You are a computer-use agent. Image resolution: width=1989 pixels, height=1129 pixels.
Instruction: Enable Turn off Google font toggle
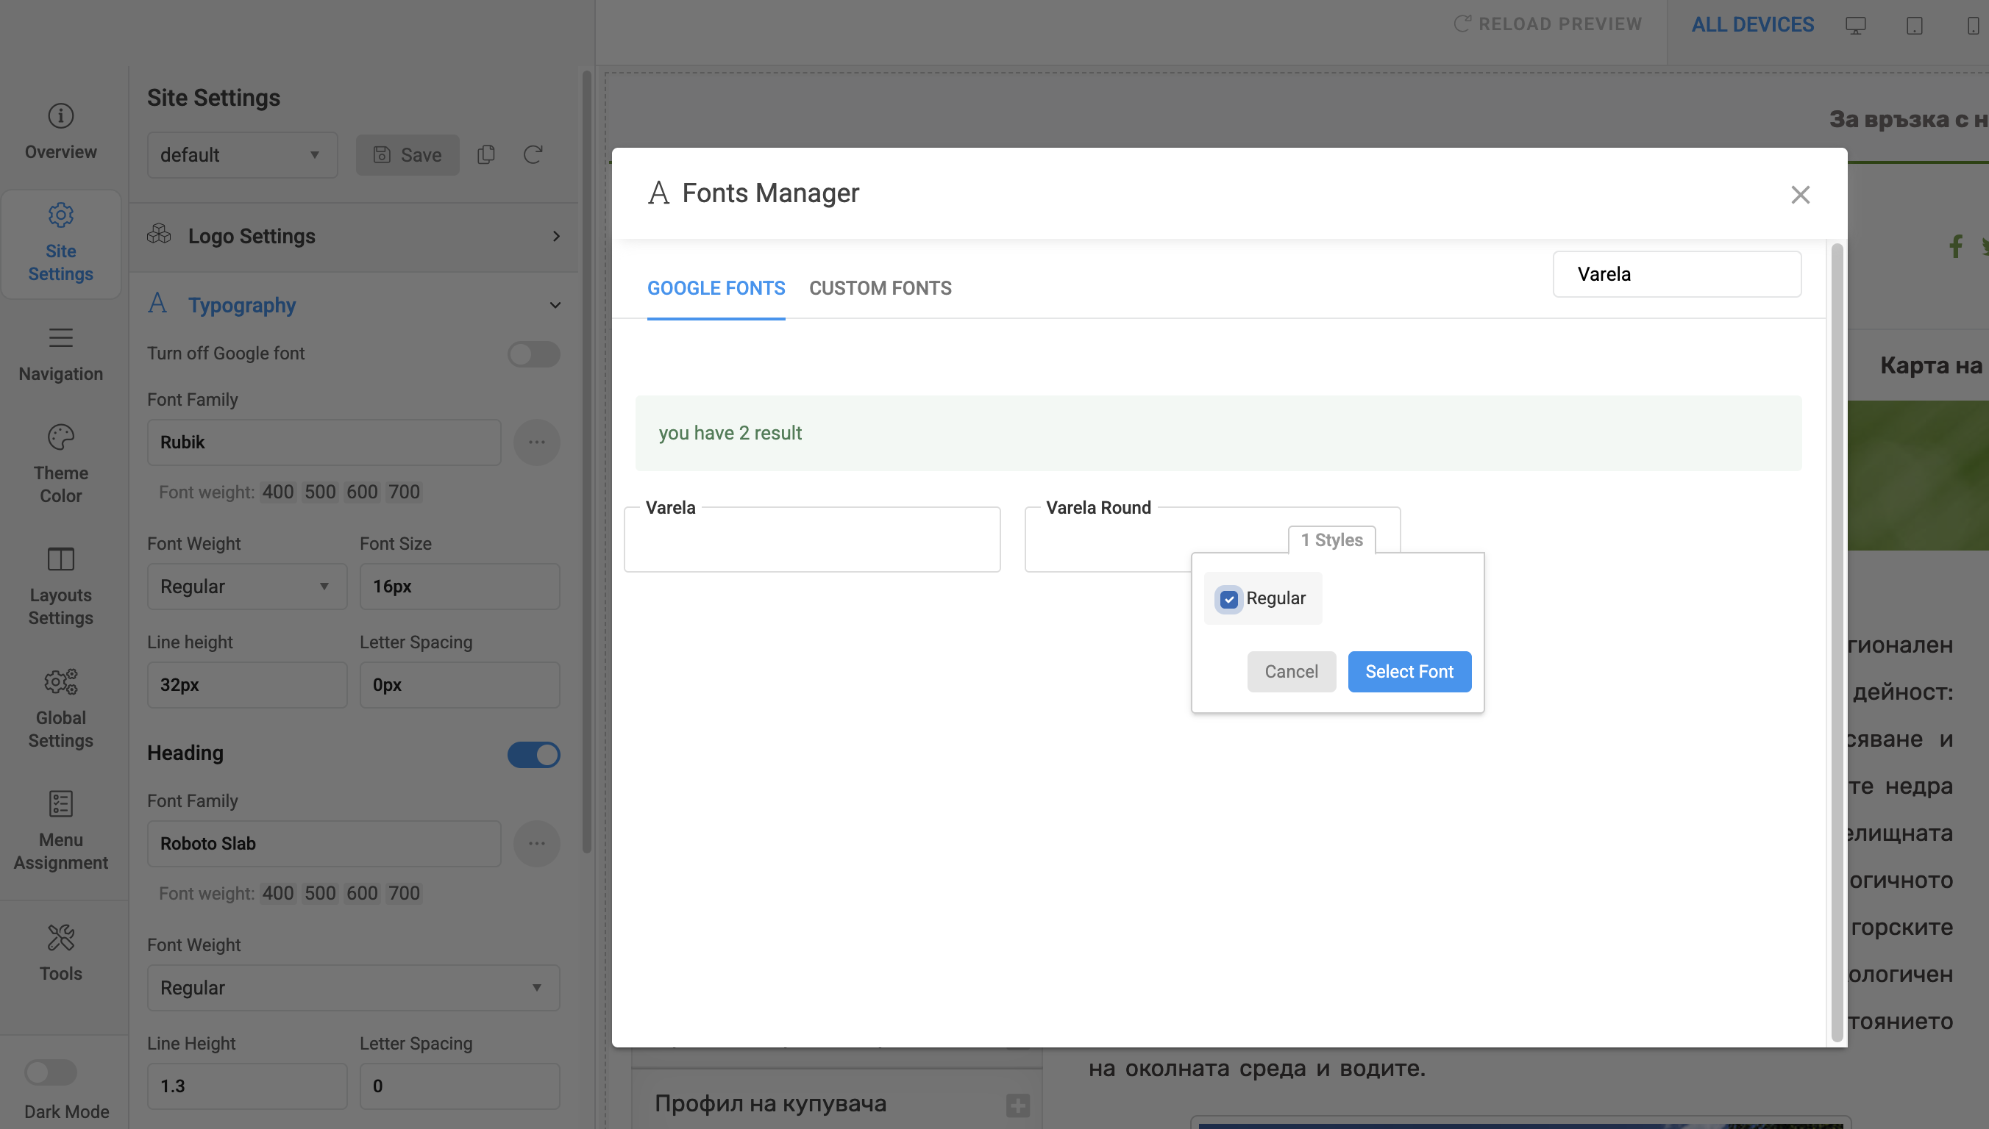[x=534, y=354]
